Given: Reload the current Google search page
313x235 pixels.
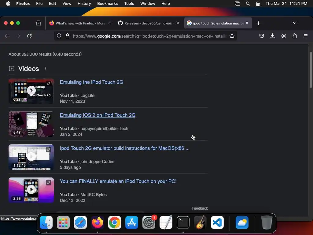Looking at the screenshot, I should pyautogui.click(x=29, y=36).
